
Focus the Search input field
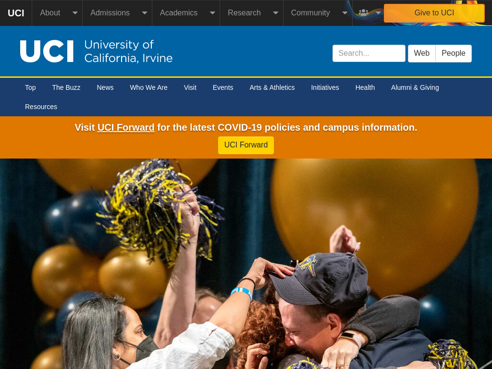pyautogui.click(x=369, y=53)
